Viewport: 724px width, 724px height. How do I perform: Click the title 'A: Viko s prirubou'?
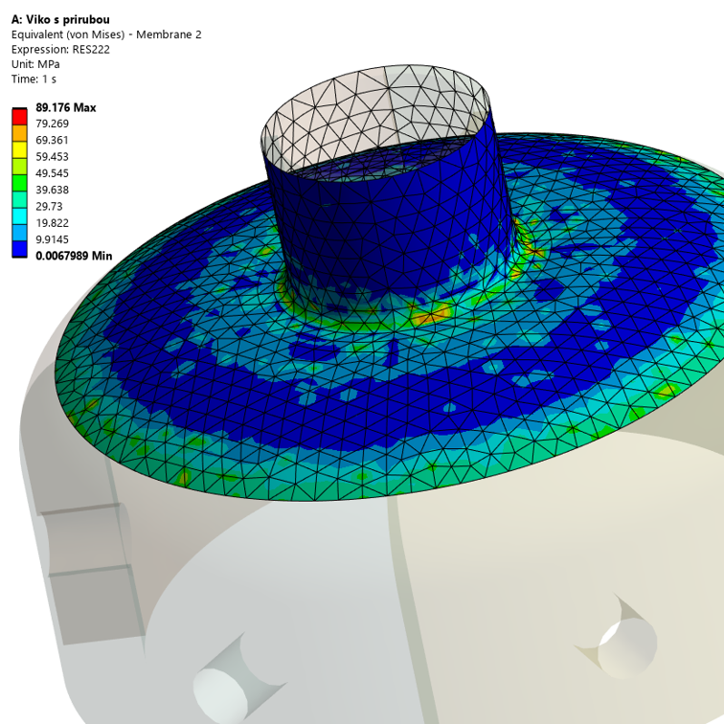coord(60,20)
